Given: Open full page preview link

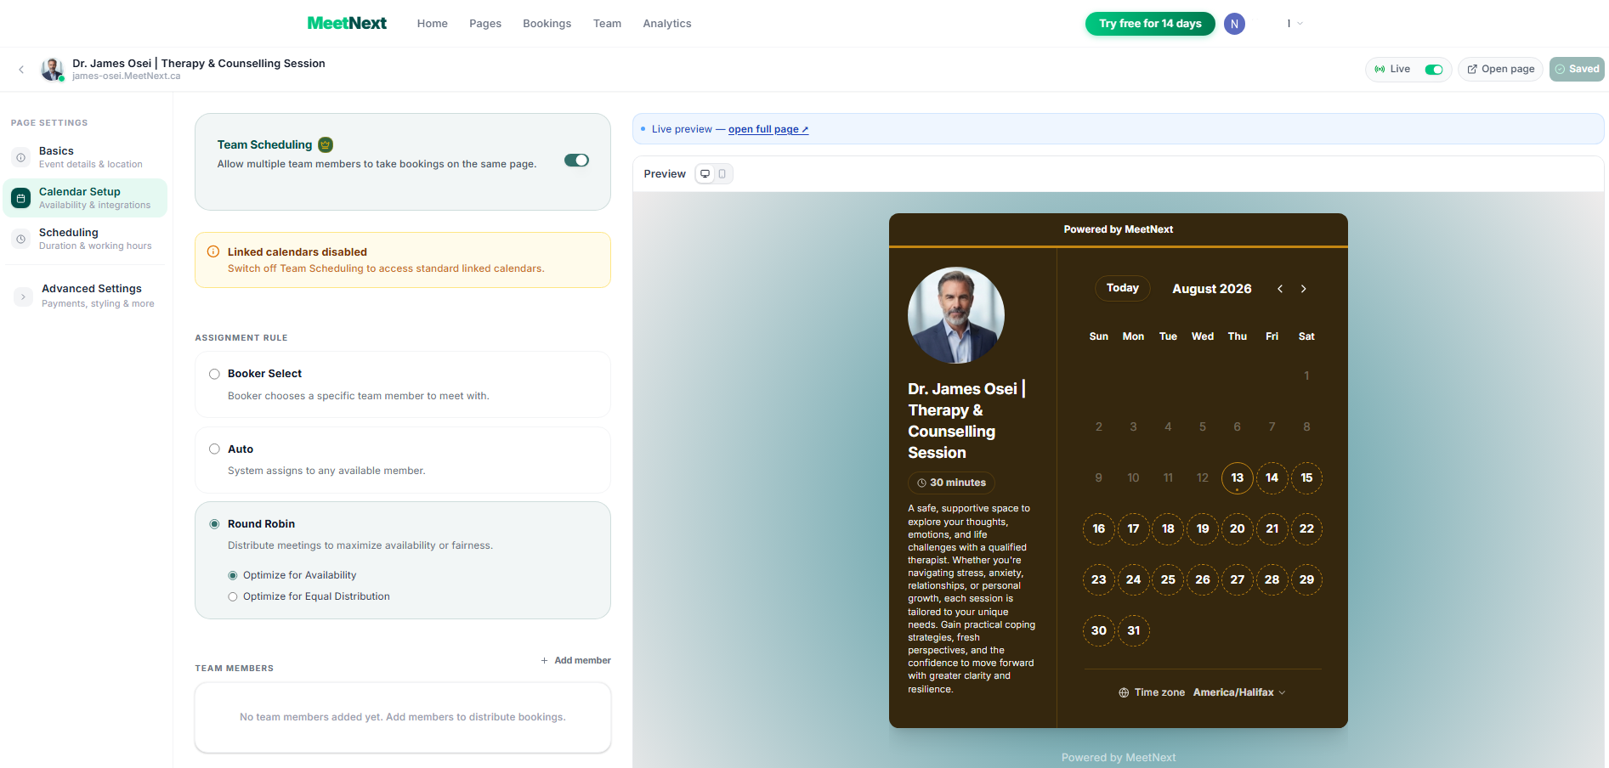Looking at the screenshot, I should tap(768, 129).
